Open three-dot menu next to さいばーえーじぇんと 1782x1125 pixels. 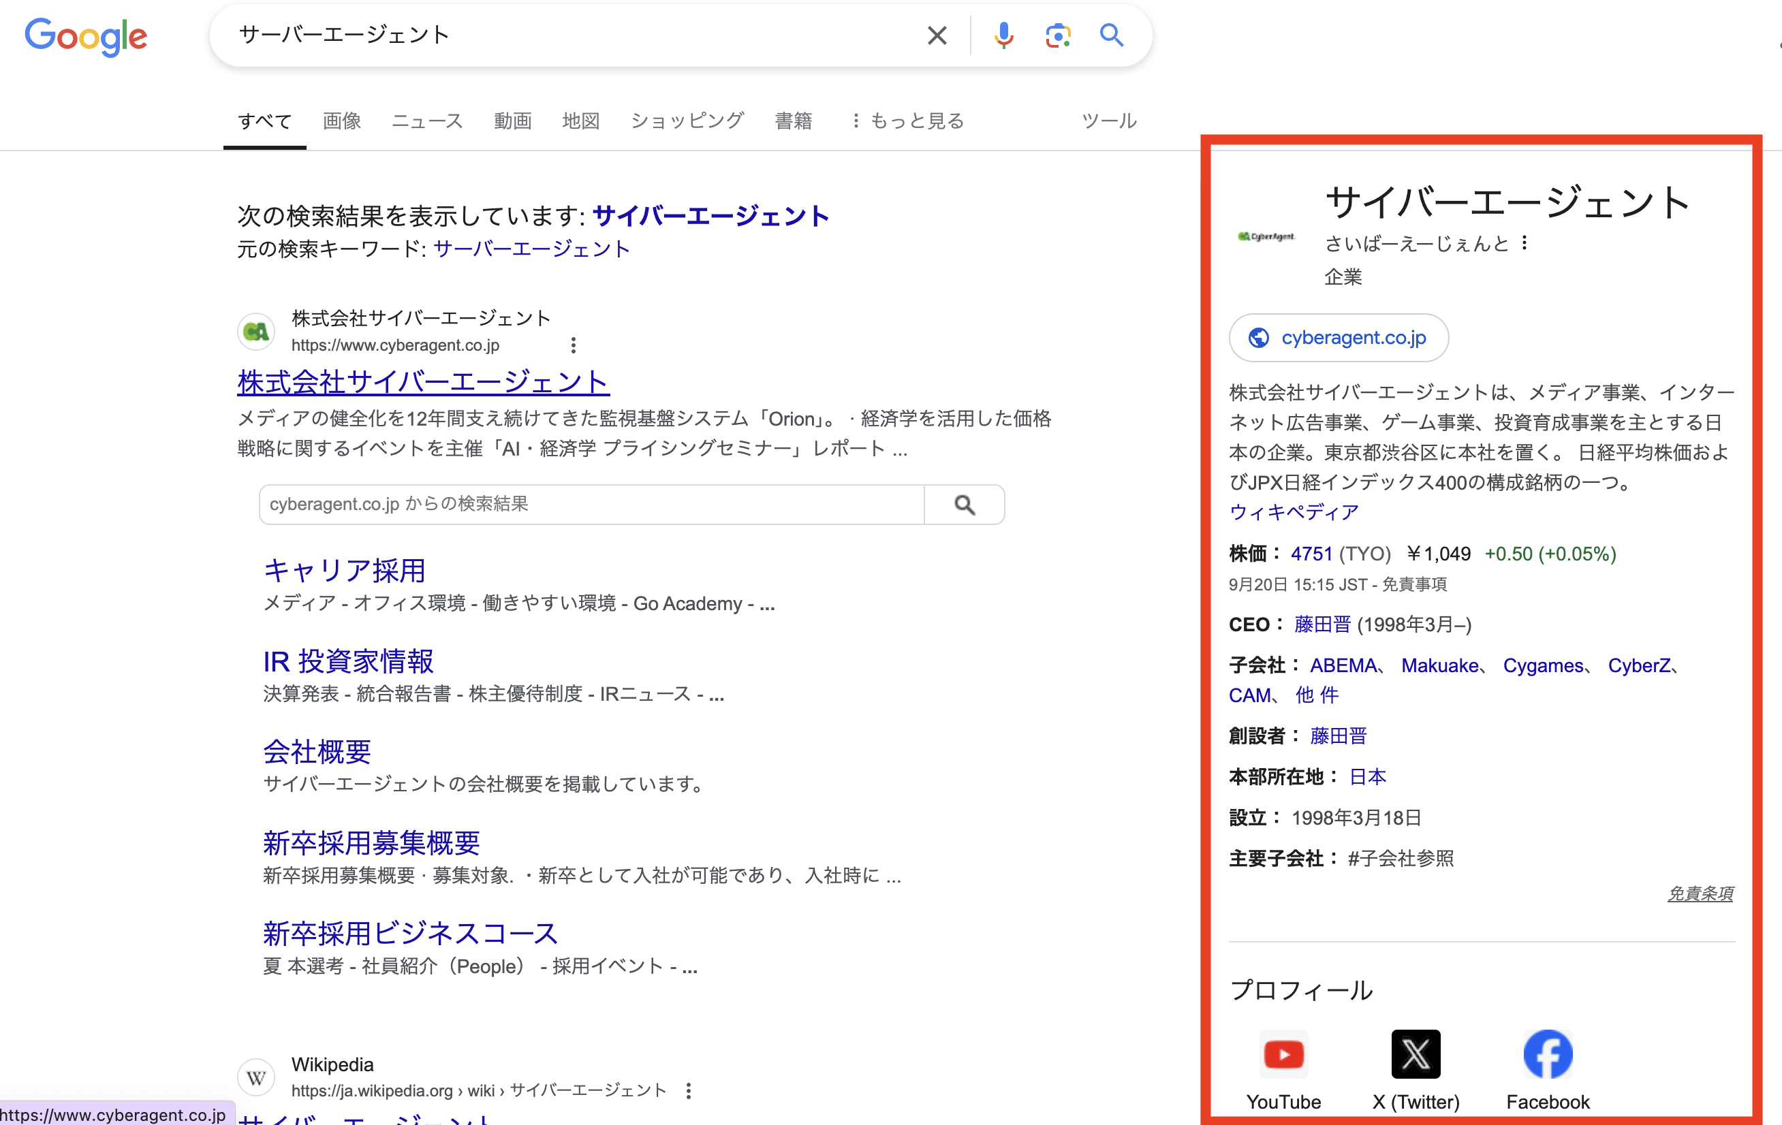click(x=1525, y=243)
